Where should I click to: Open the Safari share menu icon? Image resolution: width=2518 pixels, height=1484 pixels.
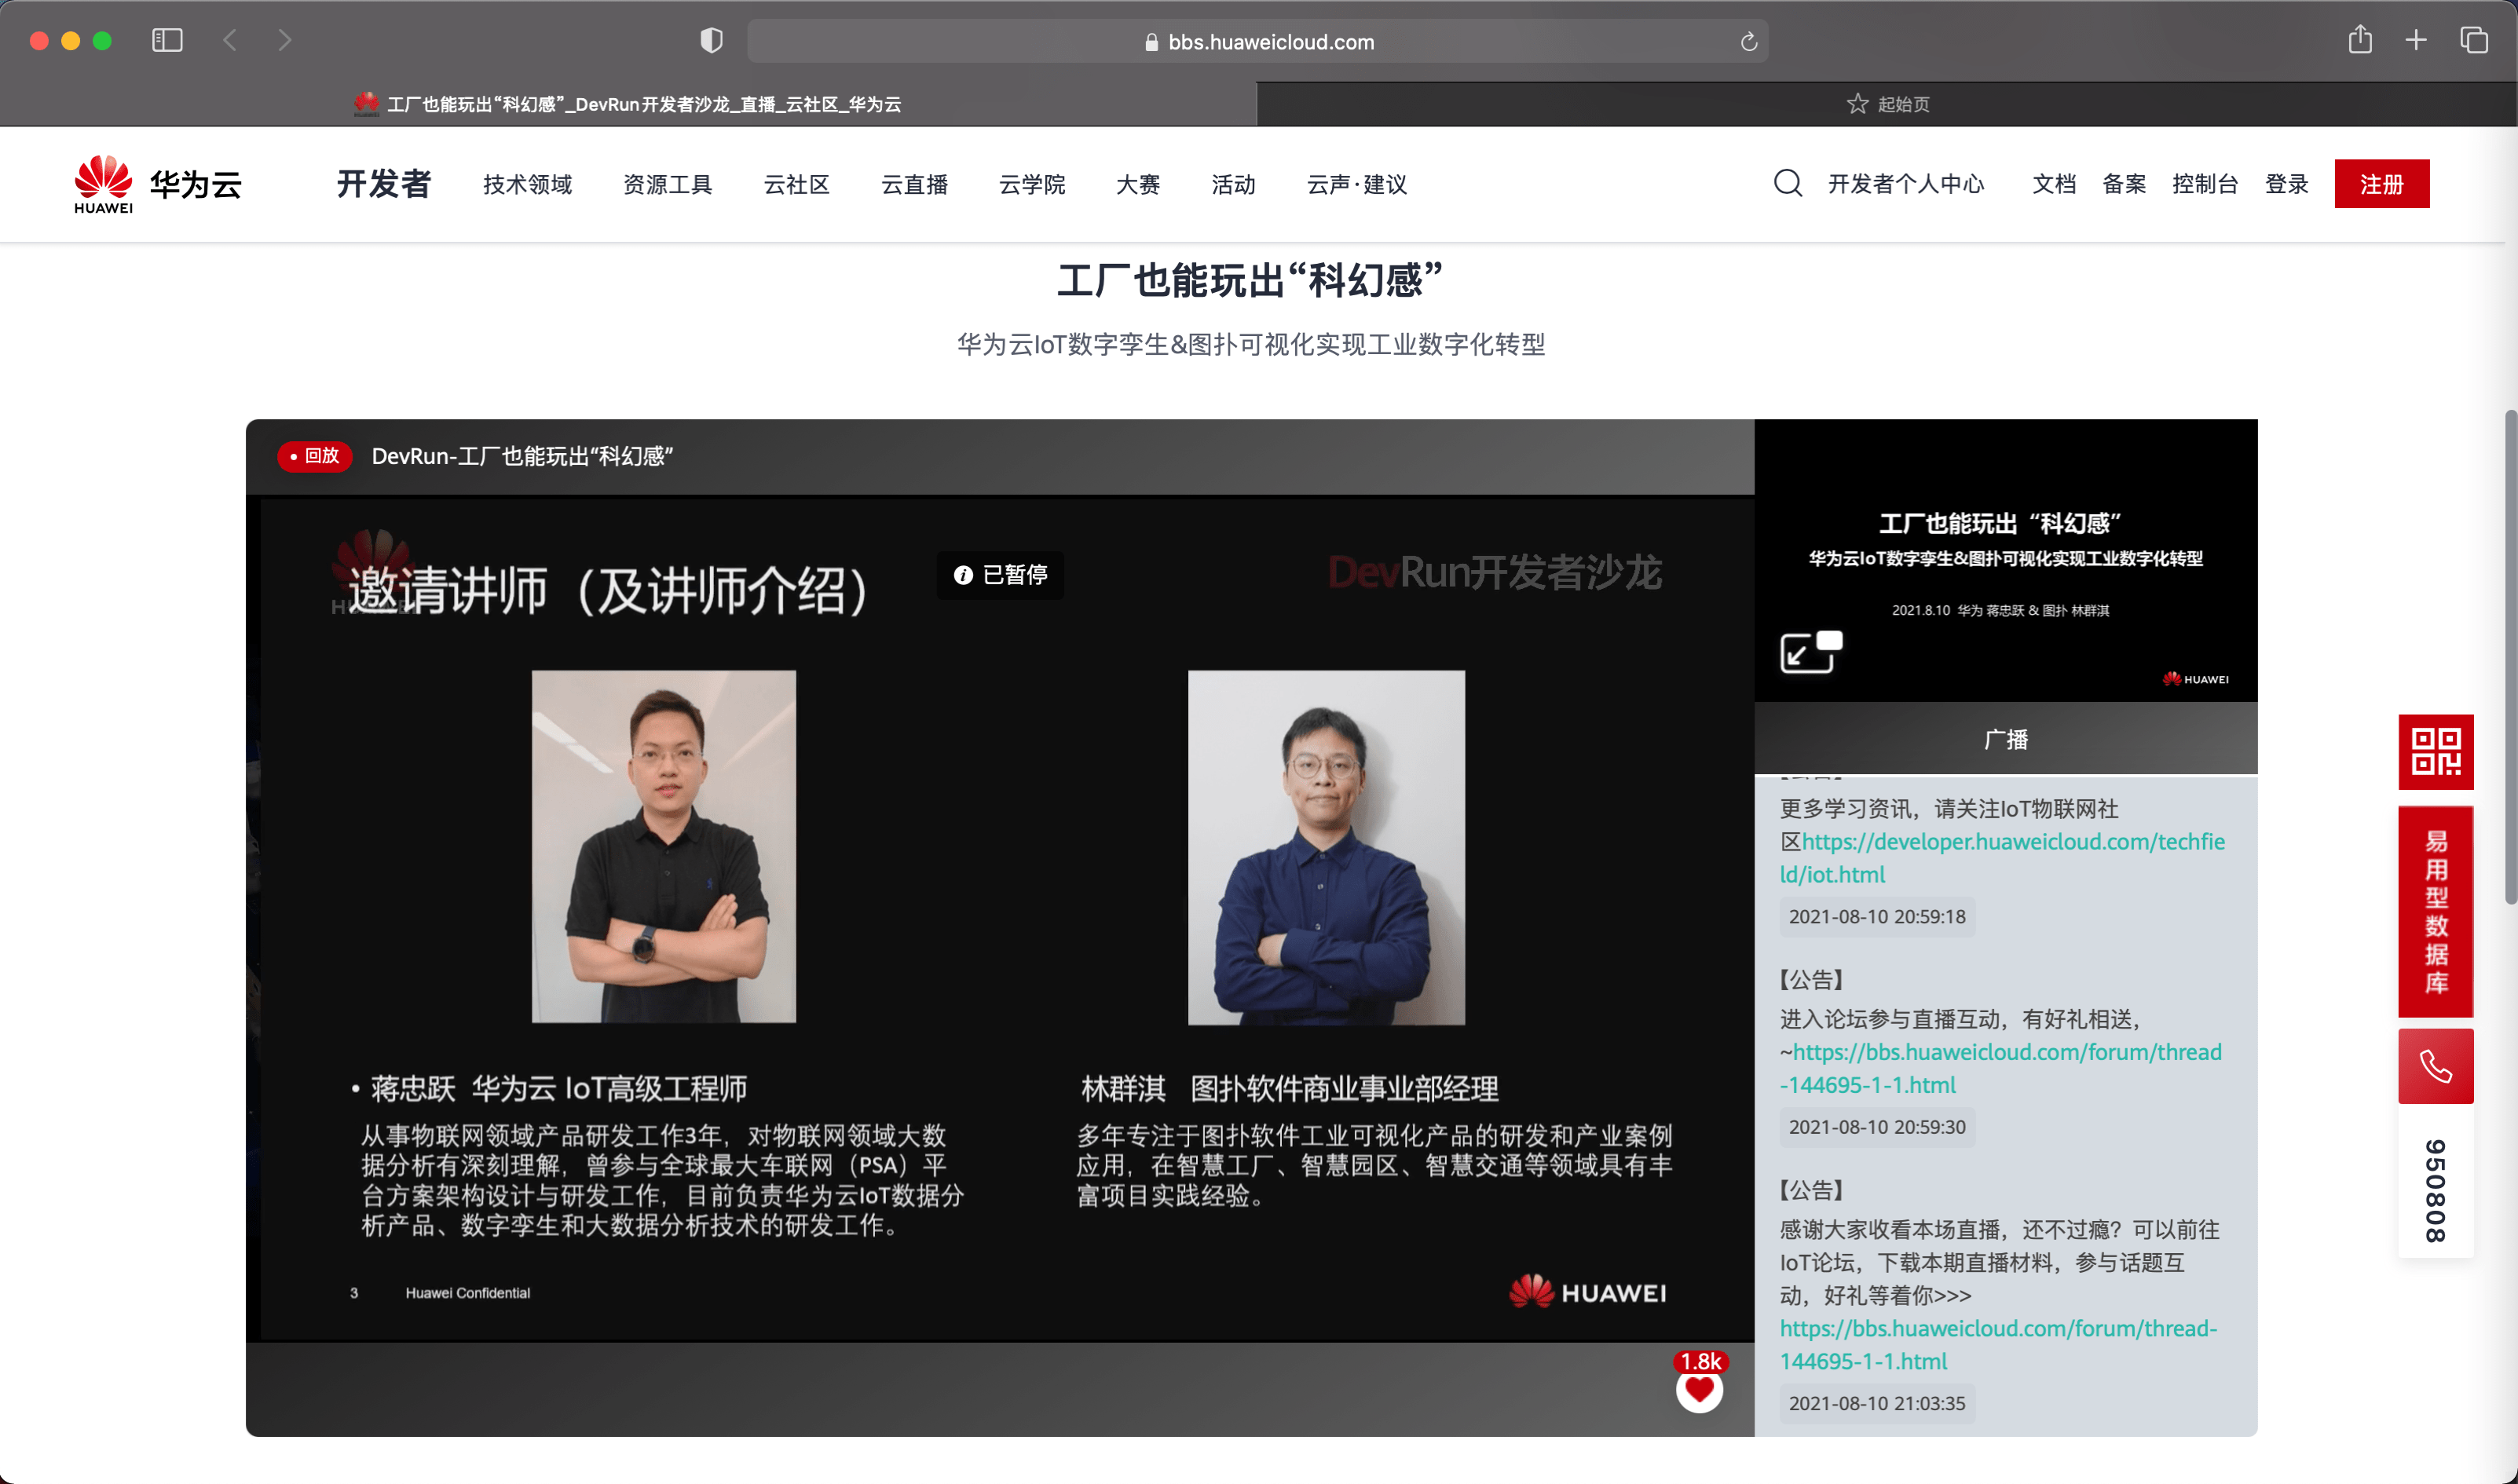2360,40
